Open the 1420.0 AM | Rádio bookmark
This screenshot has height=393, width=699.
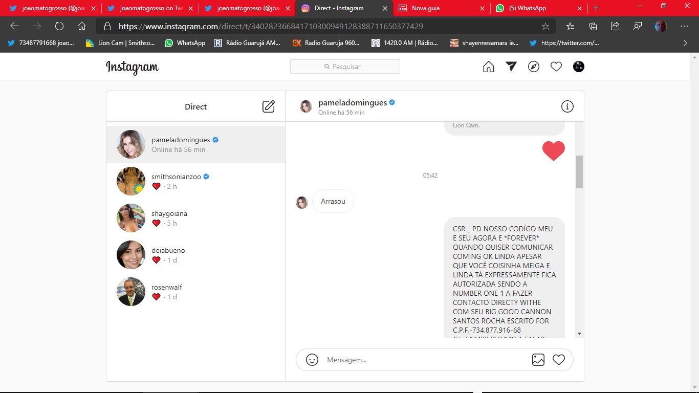click(x=405, y=43)
